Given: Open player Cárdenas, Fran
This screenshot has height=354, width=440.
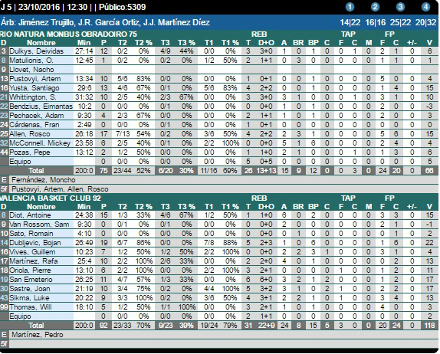Looking at the screenshot, I should point(34,125).
